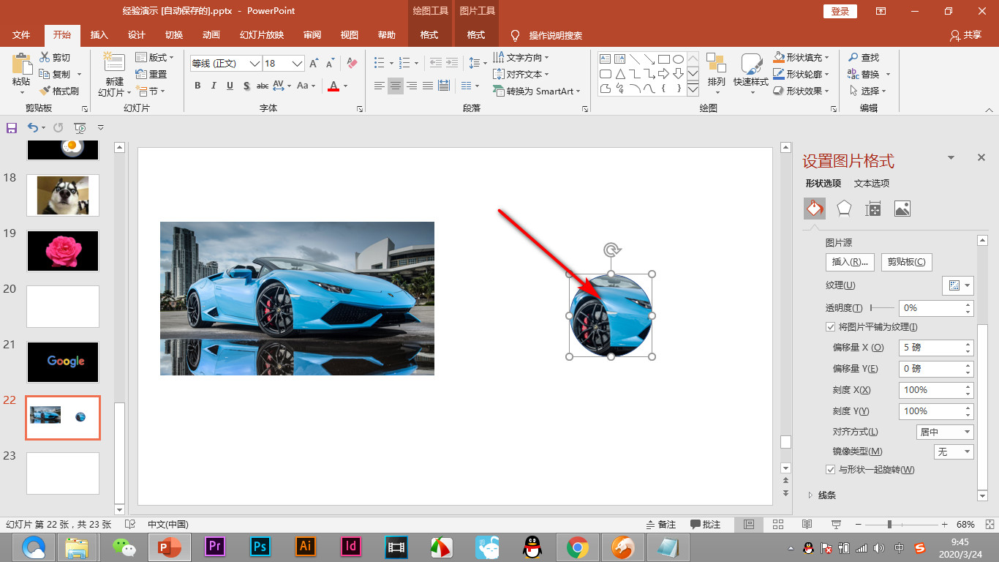This screenshot has width=999, height=562.
Task: Click the transparency (透明度) slider
Action: tap(882, 308)
